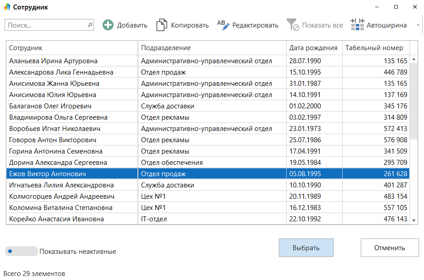Click the magnifier icon in search box
This screenshot has height=280, width=424.
tap(90, 25)
